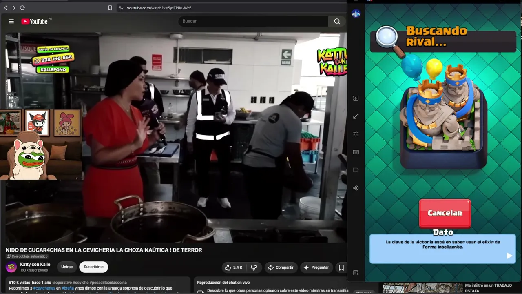This screenshot has width=522, height=294.
Task: Click the '193 k suscriptores' text
Action: click(34, 270)
